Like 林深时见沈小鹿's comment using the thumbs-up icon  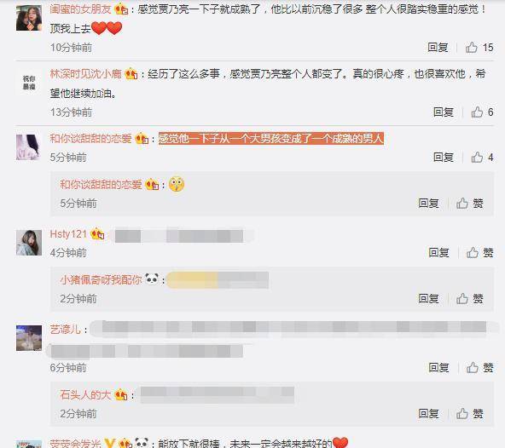[x=477, y=112]
